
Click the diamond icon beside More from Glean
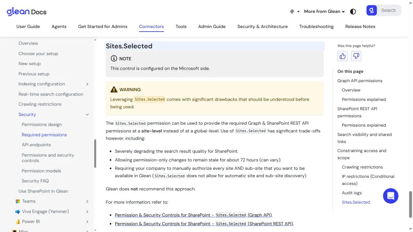(x=292, y=11)
